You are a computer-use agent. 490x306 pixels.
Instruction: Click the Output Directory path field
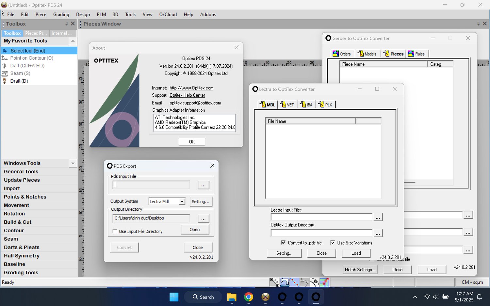click(151, 218)
